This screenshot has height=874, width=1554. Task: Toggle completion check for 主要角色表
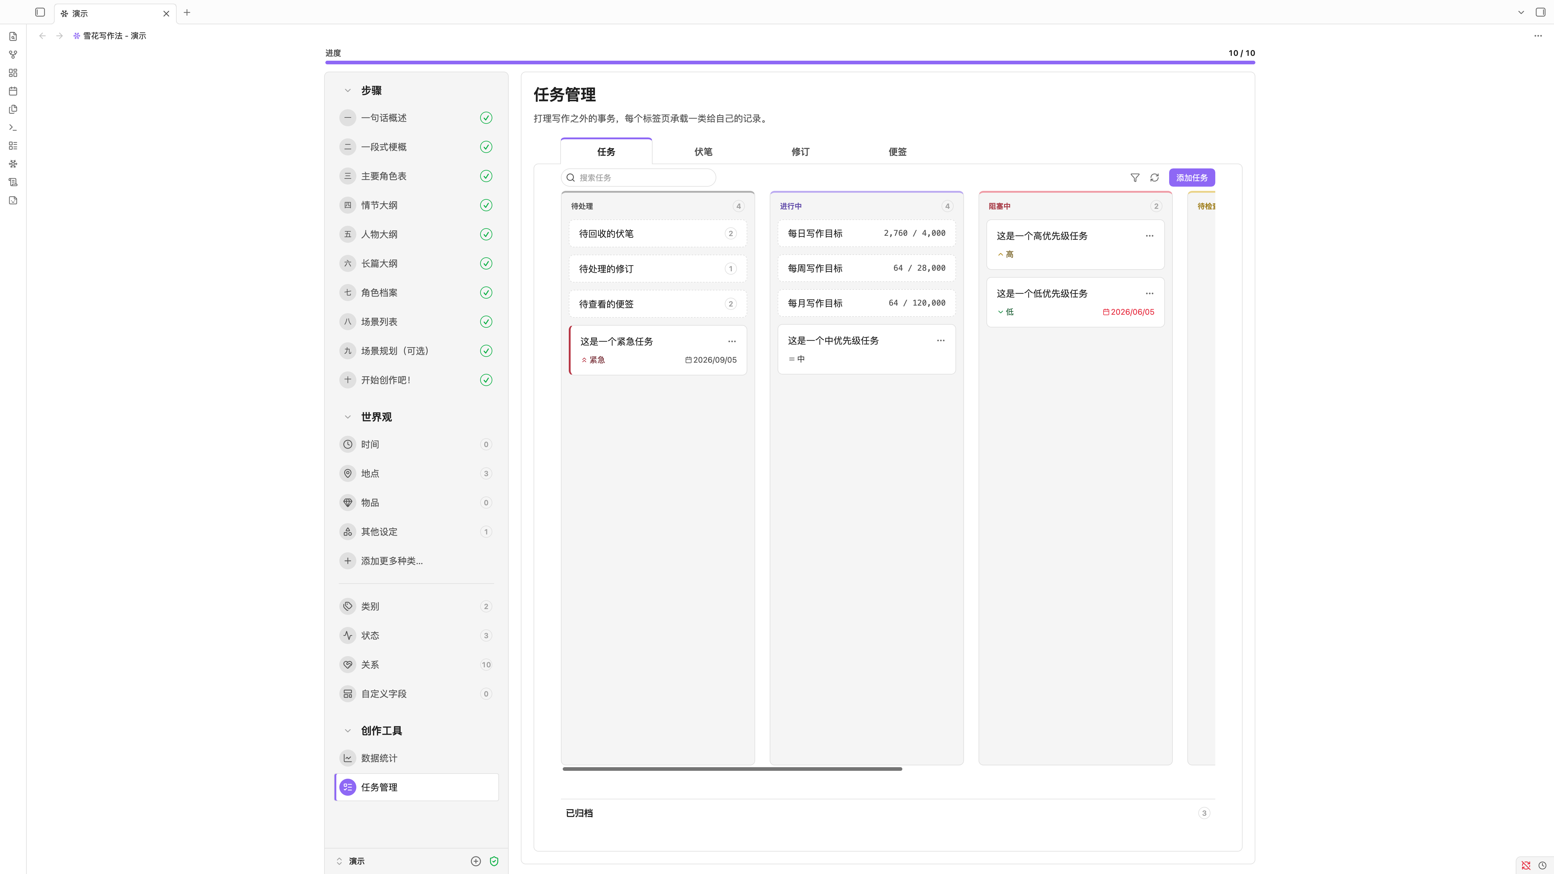point(486,176)
